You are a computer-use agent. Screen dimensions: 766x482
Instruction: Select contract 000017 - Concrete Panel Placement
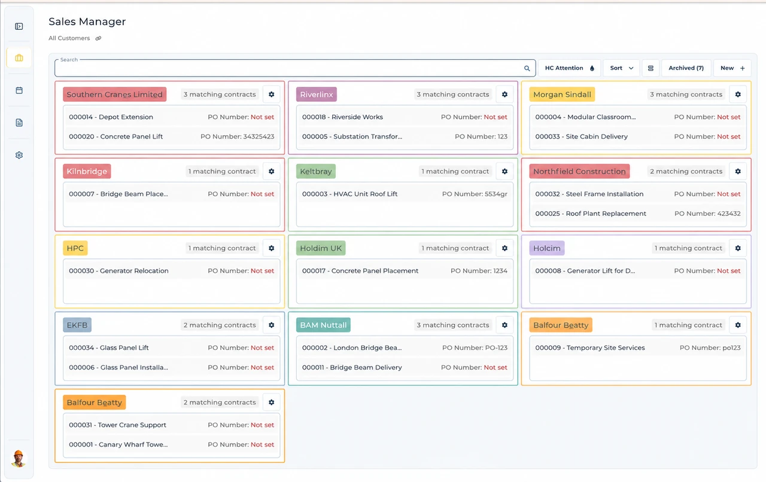coord(405,271)
